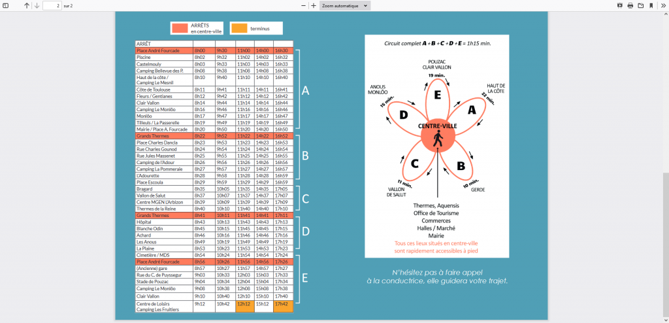Click the 'ANOUS MONLÔO' label near petal D

pos(379,90)
